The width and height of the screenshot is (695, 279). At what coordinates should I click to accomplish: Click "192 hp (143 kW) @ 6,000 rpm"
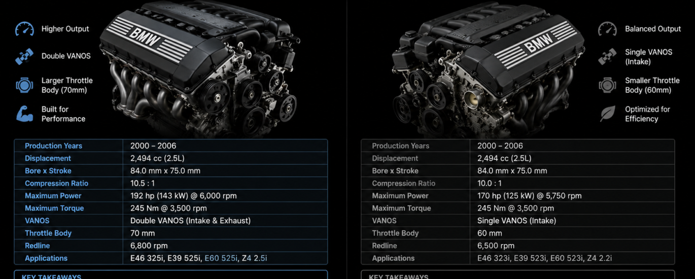click(x=184, y=196)
